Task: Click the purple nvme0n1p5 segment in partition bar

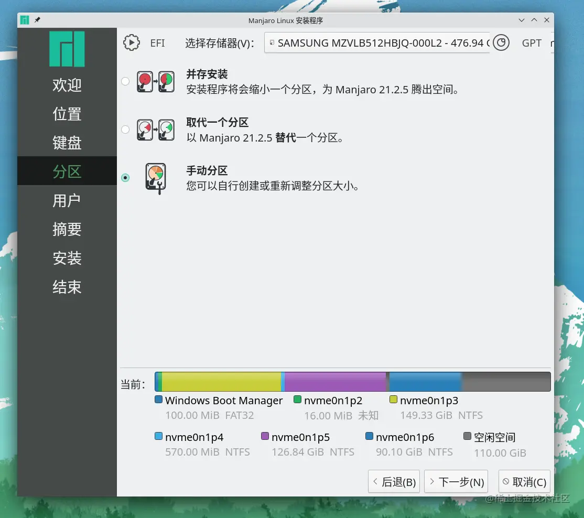Action: [x=335, y=381]
